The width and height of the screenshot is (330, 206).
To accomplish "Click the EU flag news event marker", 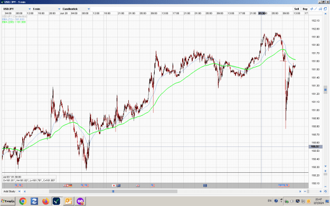I will point(205,185).
